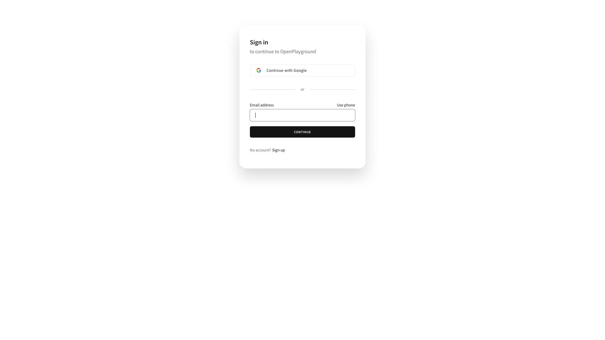Click the Email address label

click(x=261, y=105)
